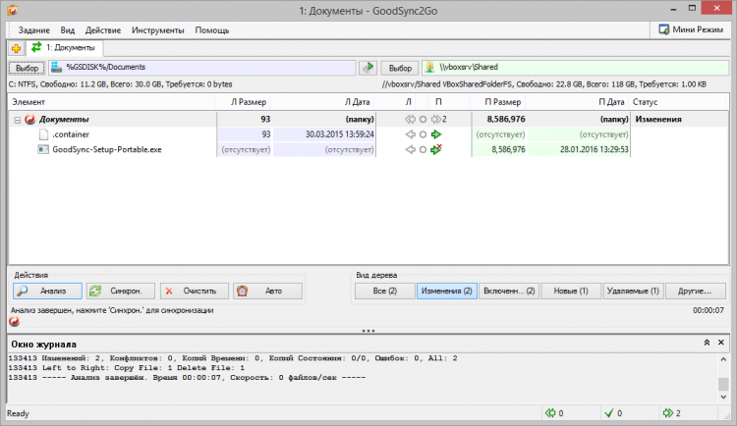This screenshot has height=426, width=737.
Task: Set GoodSync-Setup-Portable.exe to do nothing
Action: tap(423, 149)
